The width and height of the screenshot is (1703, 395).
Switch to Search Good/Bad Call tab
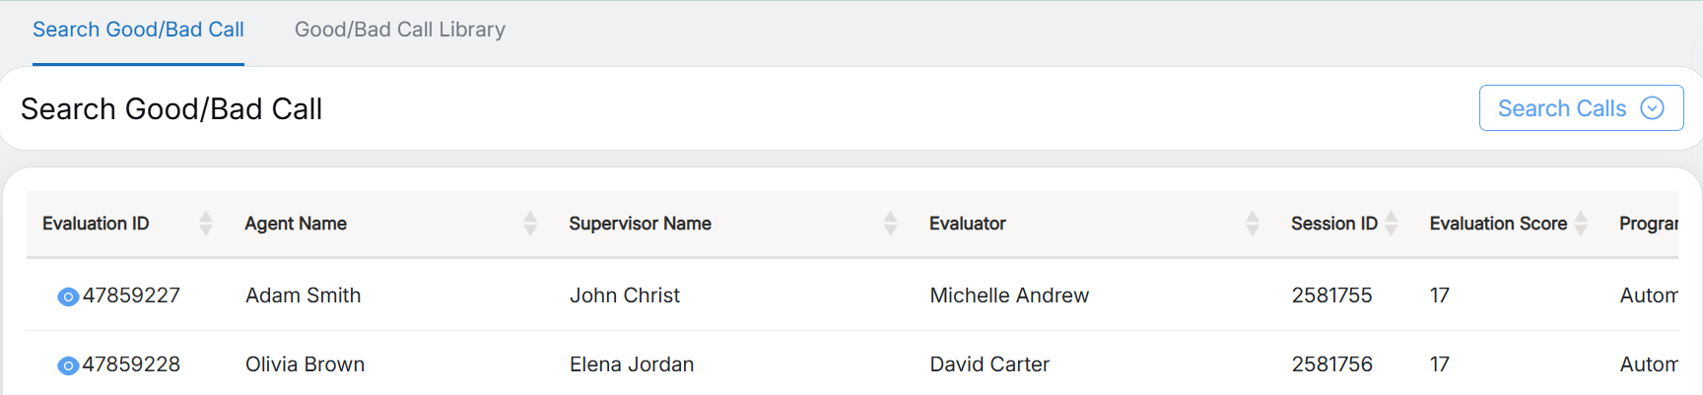[138, 30]
